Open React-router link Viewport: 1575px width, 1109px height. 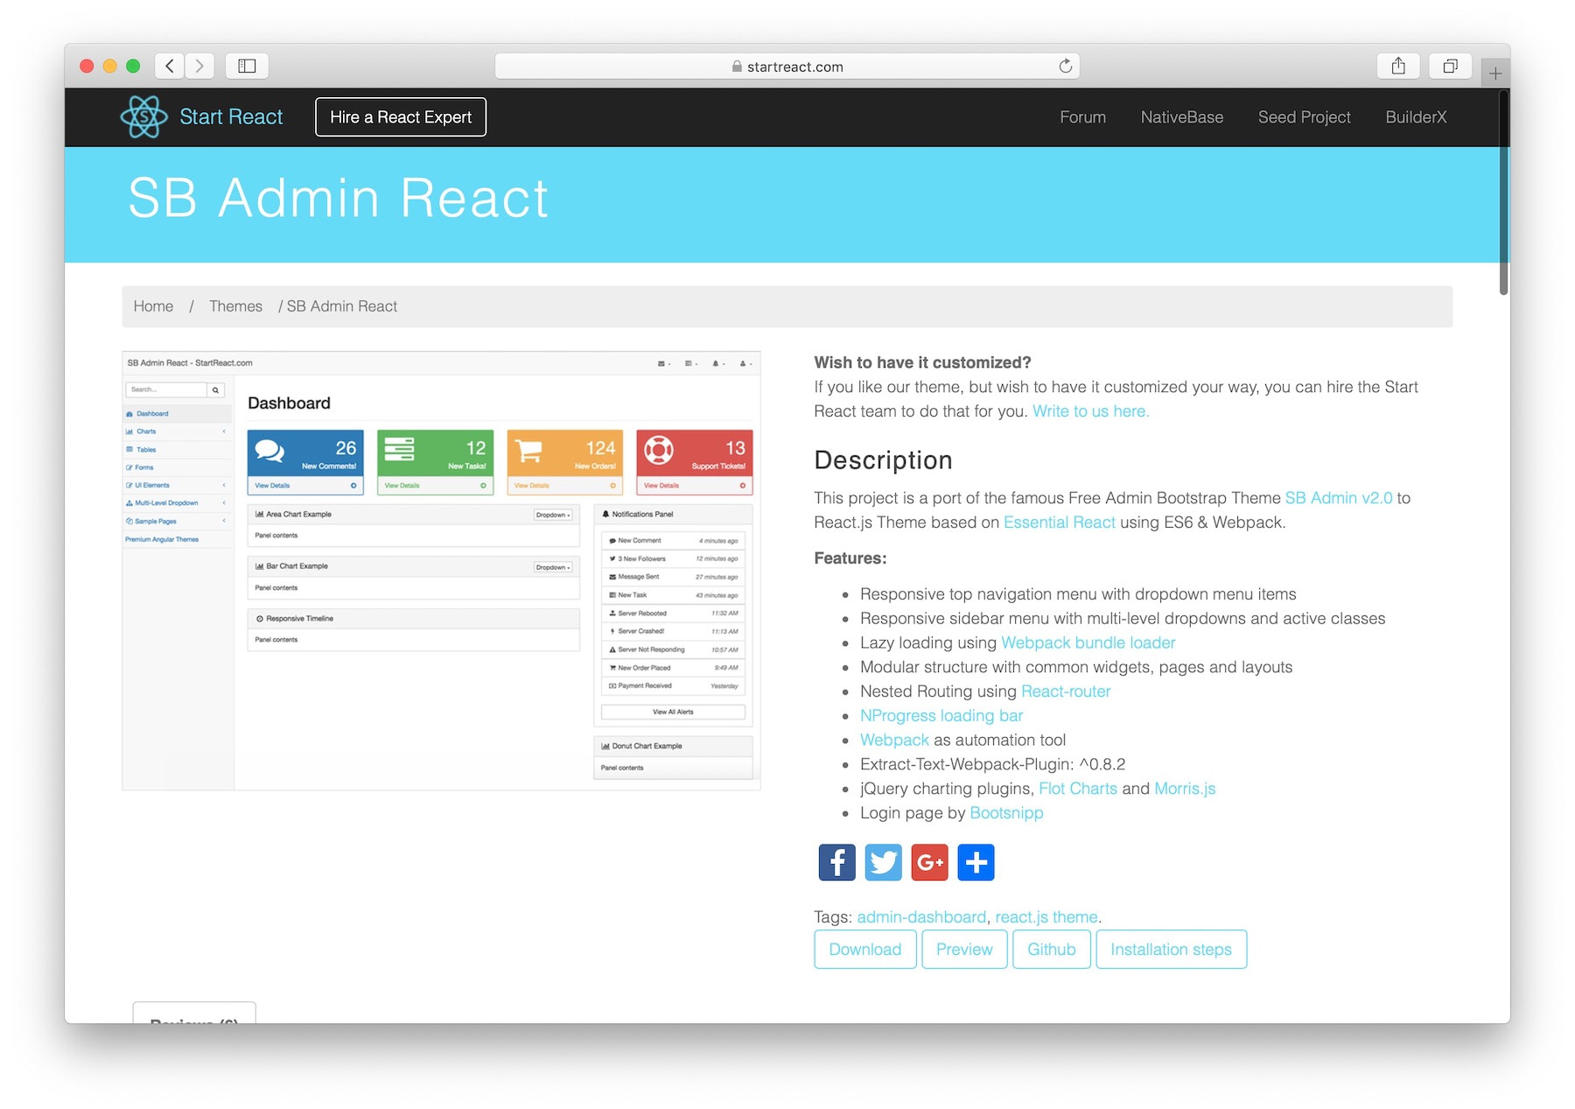[1066, 691]
